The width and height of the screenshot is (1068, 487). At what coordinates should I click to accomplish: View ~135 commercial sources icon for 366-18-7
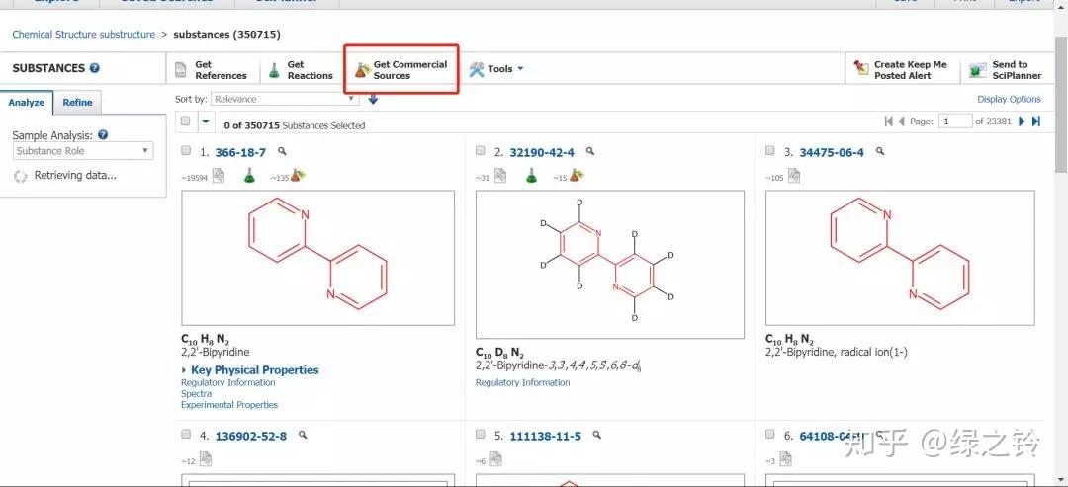pos(298,176)
